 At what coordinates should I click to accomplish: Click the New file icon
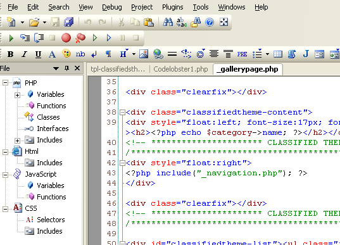[11, 22]
